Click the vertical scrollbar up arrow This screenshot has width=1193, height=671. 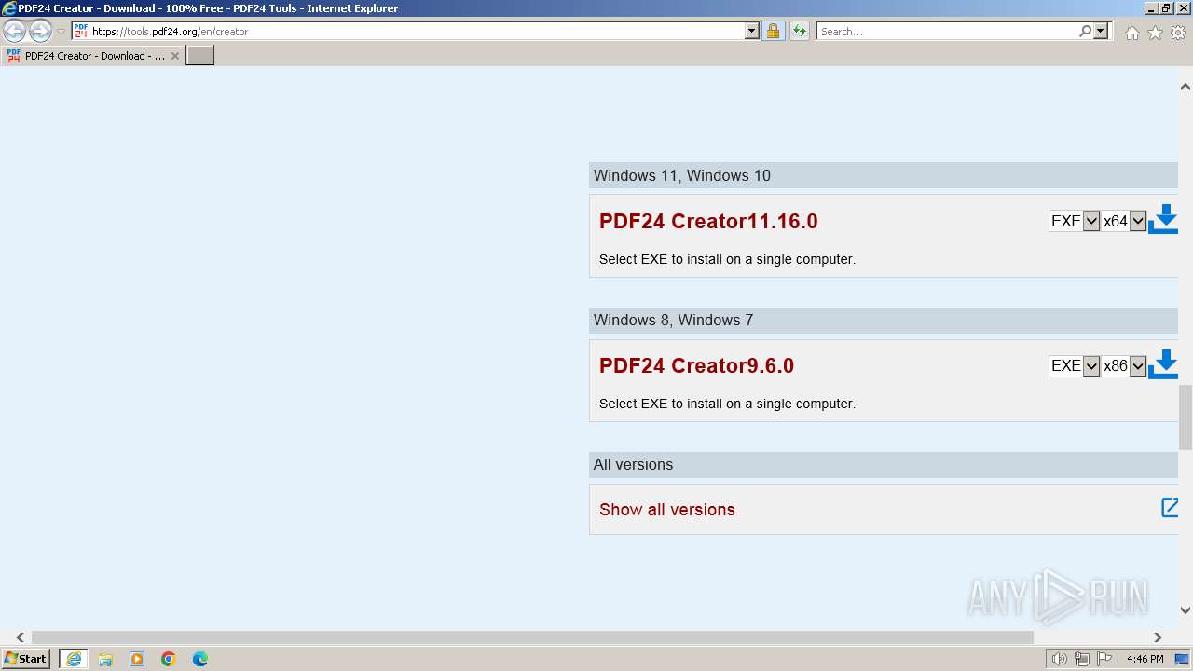(1186, 87)
